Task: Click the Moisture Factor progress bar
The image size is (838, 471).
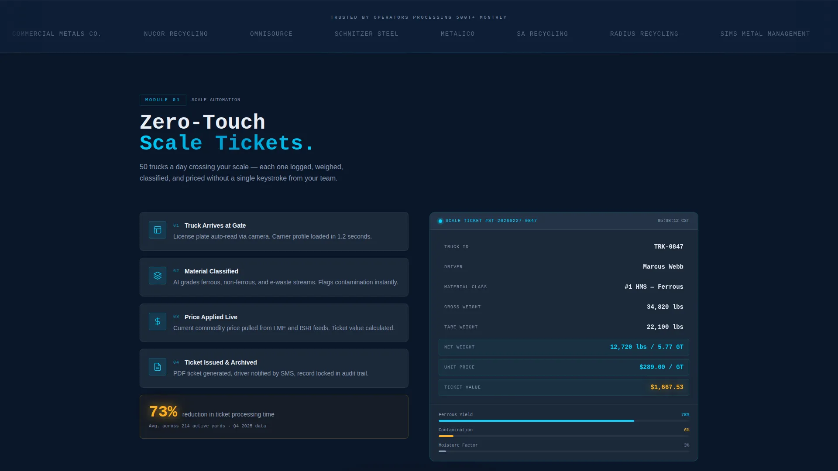Action: 564,451
